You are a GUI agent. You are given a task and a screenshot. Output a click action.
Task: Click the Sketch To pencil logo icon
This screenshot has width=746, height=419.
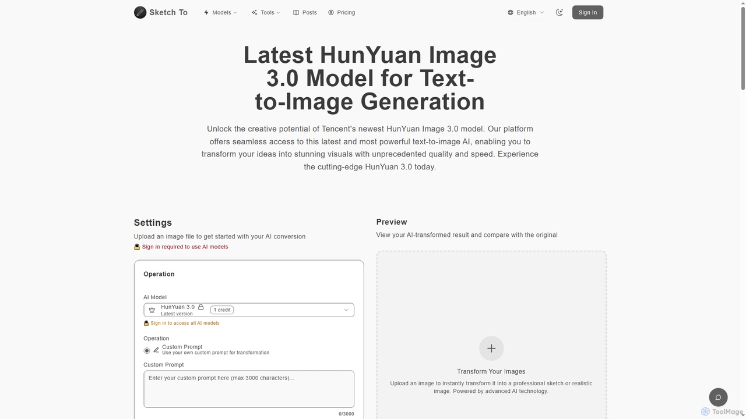pyautogui.click(x=140, y=12)
